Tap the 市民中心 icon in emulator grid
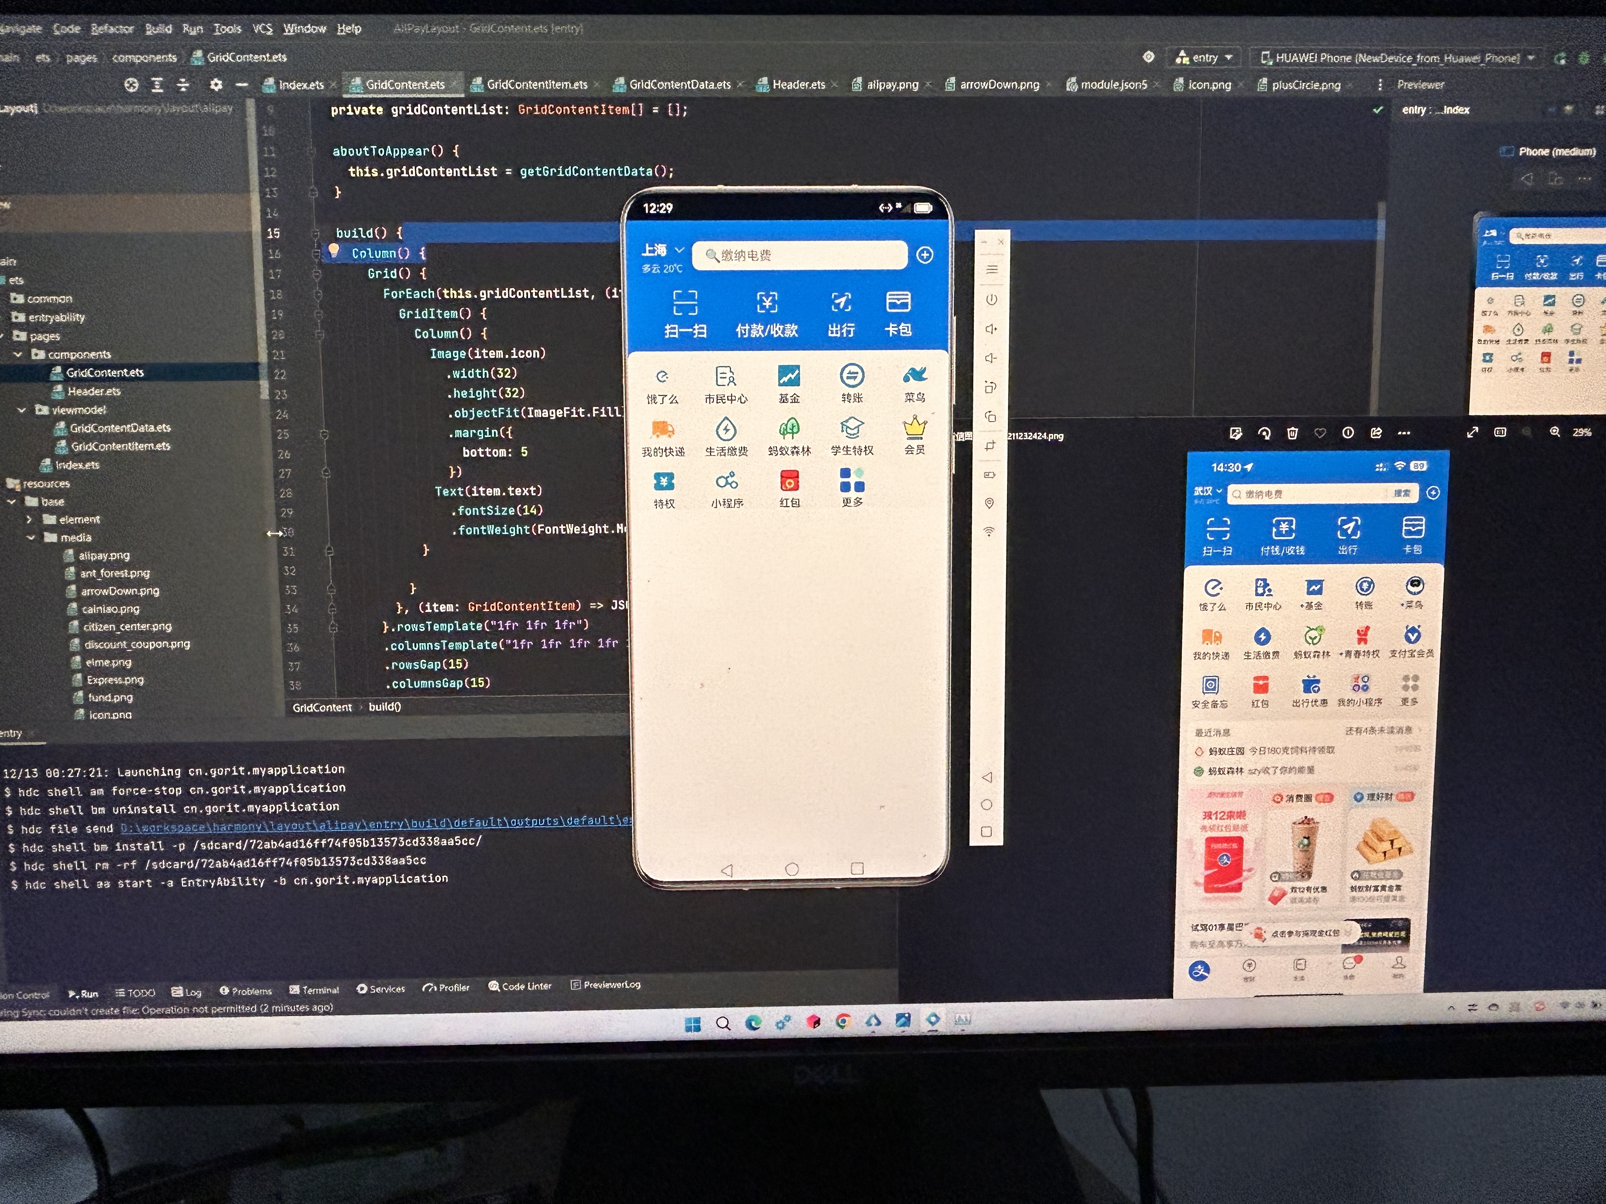This screenshot has height=1204, width=1606. [x=725, y=376]
